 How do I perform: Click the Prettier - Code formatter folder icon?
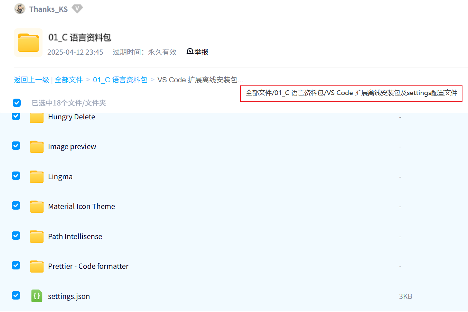pos(37,266)
